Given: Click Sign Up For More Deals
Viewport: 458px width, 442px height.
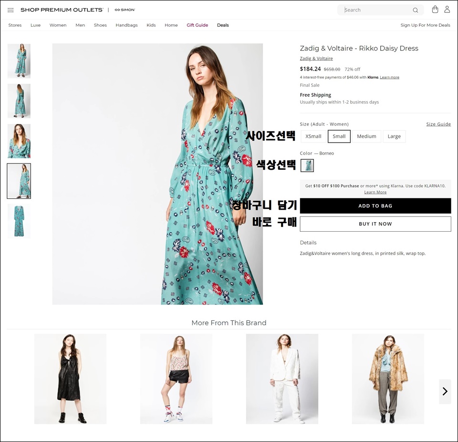Looking at the screenshot, I should point(425,25).
